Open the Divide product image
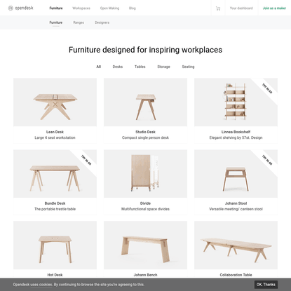 (145, 174)
